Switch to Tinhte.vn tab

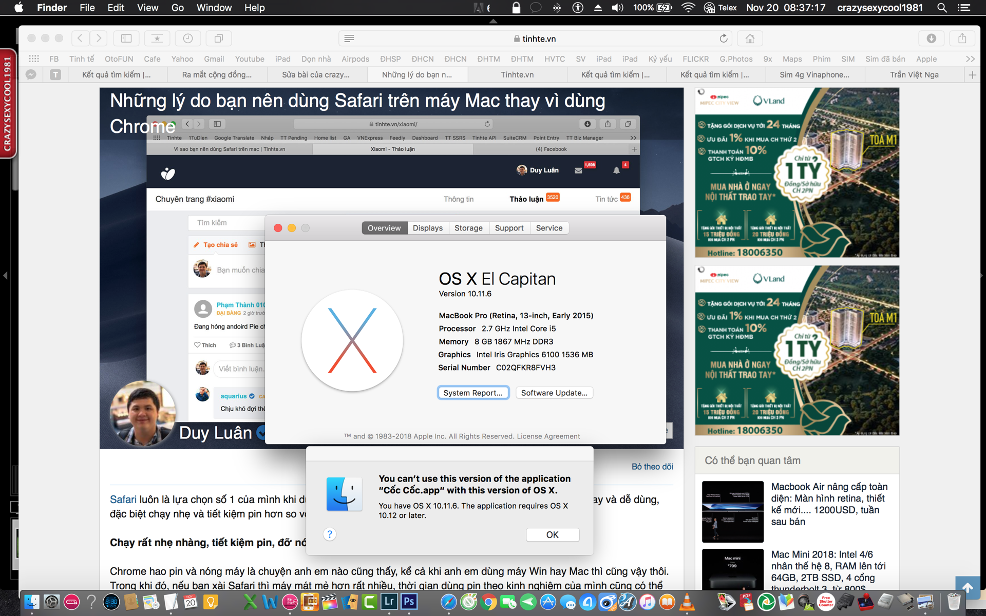coord(517,75)
